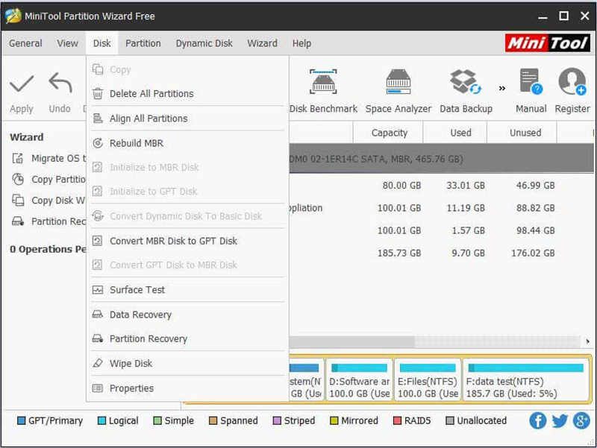Select Convert MBR Disk to GPT Disk
The height and width of the screenshot is (448, 597).
171,240
